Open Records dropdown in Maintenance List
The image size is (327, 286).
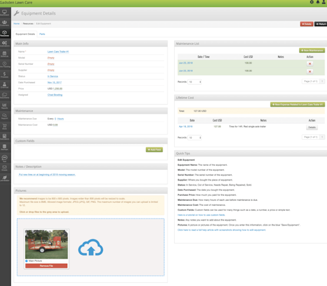[x=194, y=82]
